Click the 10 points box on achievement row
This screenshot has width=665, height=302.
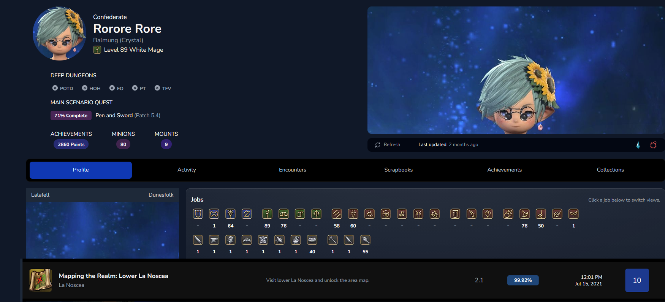[x=637, y=280]
